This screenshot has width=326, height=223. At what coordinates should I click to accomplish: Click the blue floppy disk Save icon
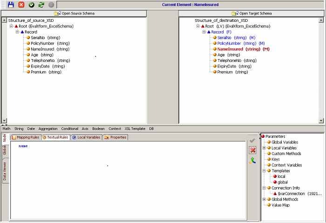[x=11, y=5]
